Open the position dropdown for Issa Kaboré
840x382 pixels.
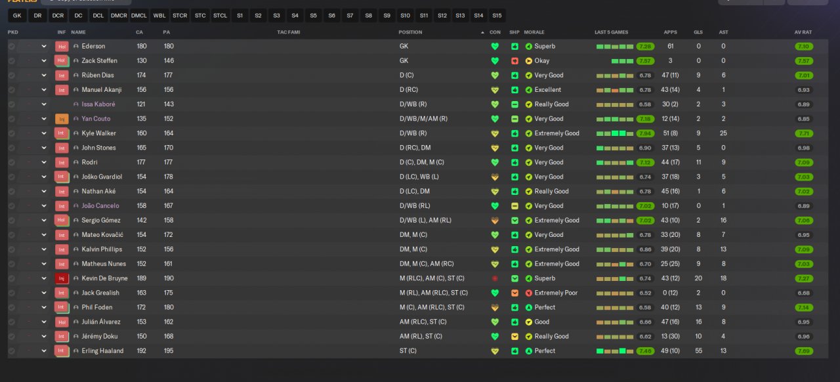coord(44,104)
